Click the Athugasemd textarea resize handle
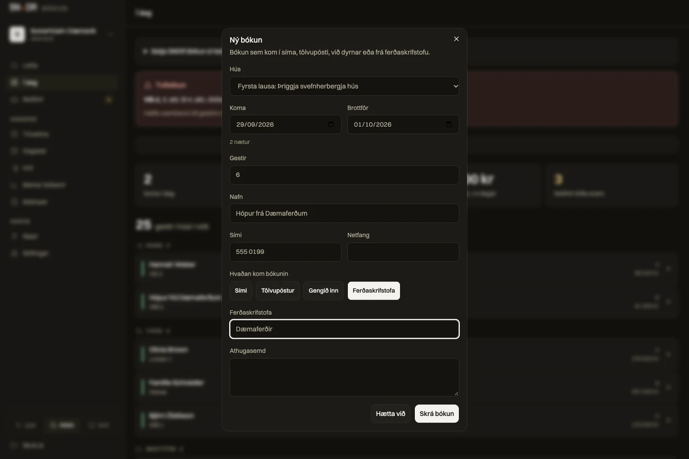Viewport: 689px width, 459px height. tap(456, 393)
